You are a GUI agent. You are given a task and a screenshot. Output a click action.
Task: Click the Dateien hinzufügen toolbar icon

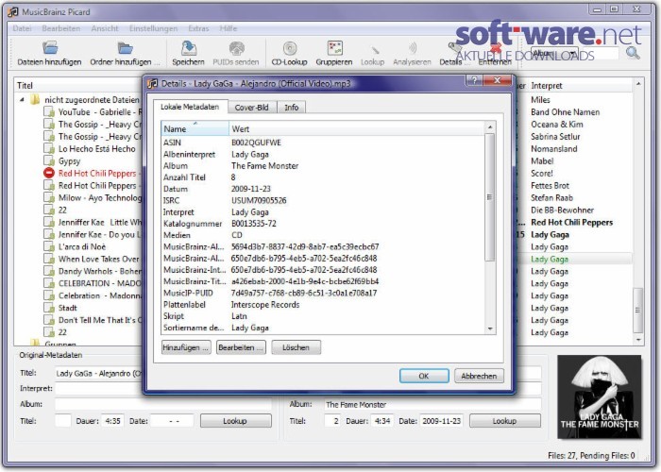pos(50,47)
